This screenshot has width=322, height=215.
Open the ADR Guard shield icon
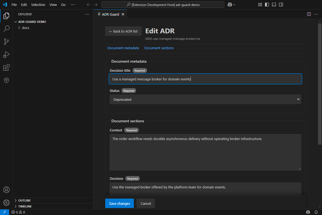(x=6, y=80)
